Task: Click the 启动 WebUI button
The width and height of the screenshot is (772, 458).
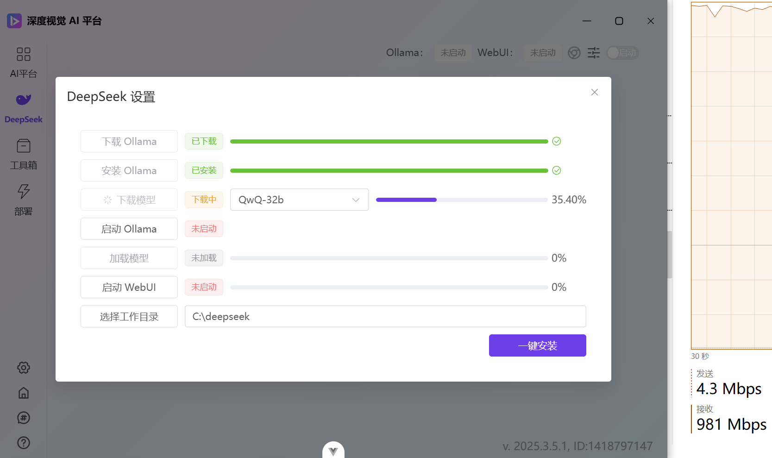Action: pos(129,287)
